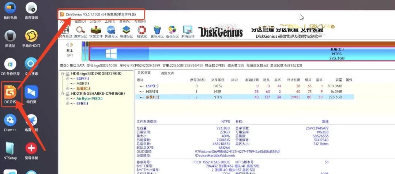The image size is (395, 174).
Task: Click the Format (格式化) lifebuoy icon
Action: [142, 30]
